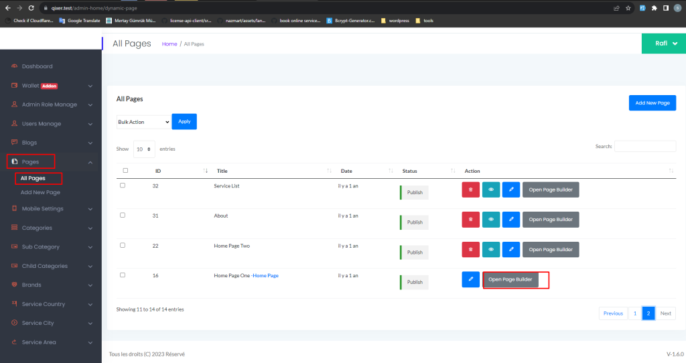
Task: Open the Google Translate bookmark
Action: [80, 21]
